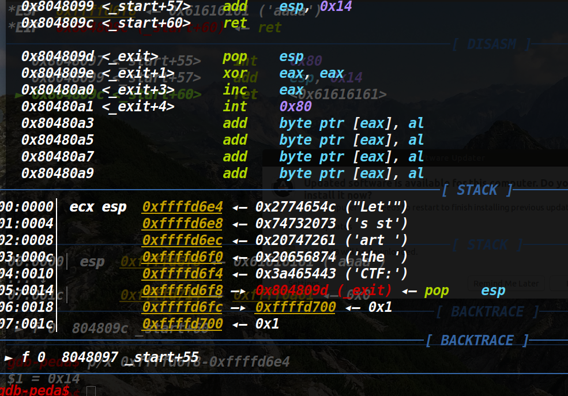The height and width of the screenshot is (396, 568).
Task: Select the underlined 0xffffd6f8 stack entry
Action: click(x=182, y=290)
